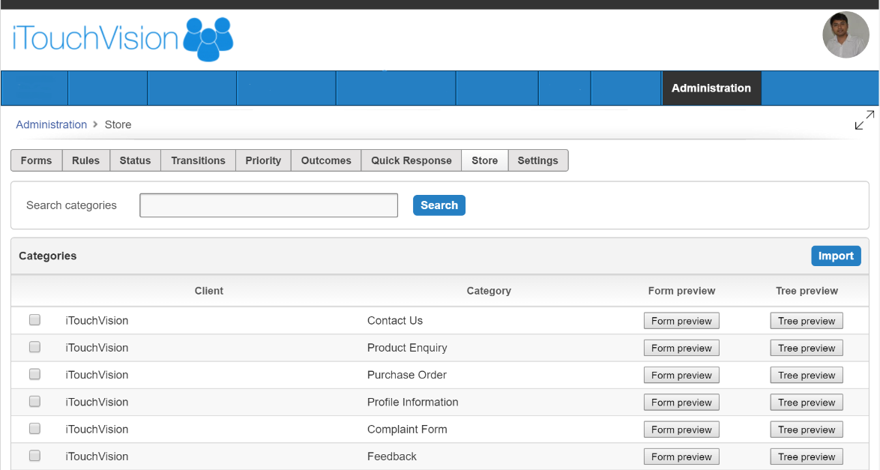Go to the Transitions tab
Screen dimensions: 880x470
198,160
